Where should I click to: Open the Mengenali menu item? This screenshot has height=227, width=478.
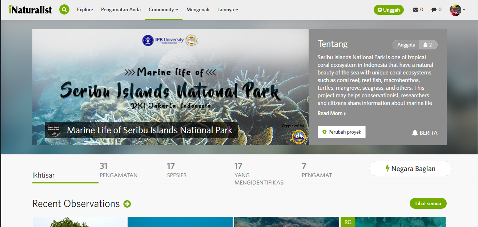198,10
